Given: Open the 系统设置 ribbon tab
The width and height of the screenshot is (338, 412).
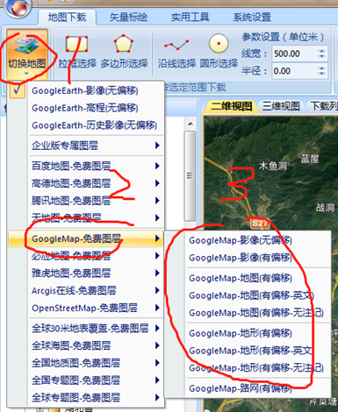Looking at the screenshot, I should 252,18.
